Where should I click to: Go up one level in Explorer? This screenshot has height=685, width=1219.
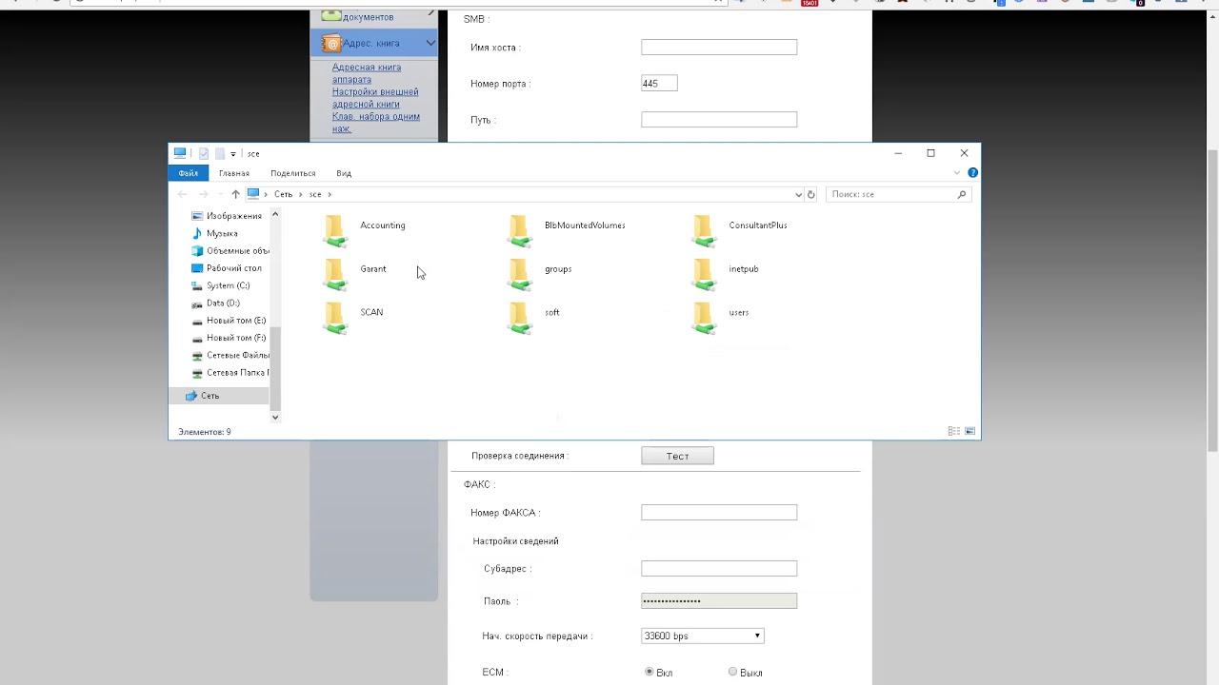236,194
